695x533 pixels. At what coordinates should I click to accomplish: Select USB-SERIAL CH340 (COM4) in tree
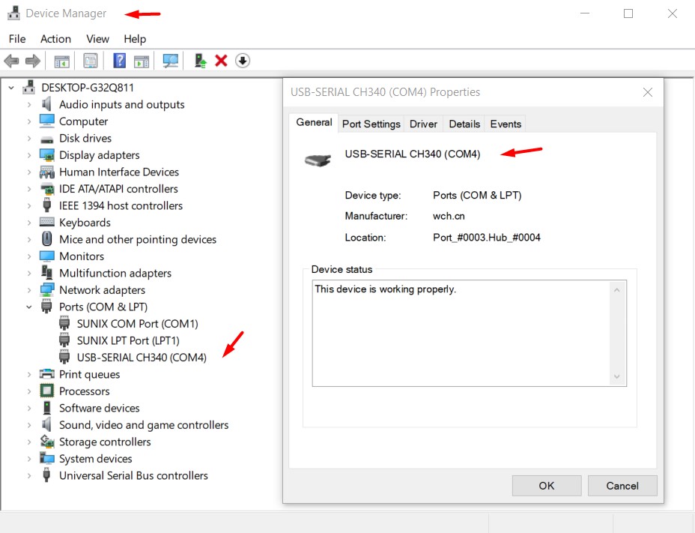[x=142, y=358]
